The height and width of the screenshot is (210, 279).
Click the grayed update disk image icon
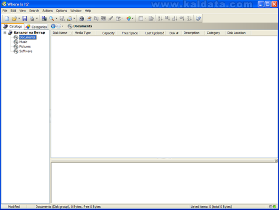[x=103, y=18]
